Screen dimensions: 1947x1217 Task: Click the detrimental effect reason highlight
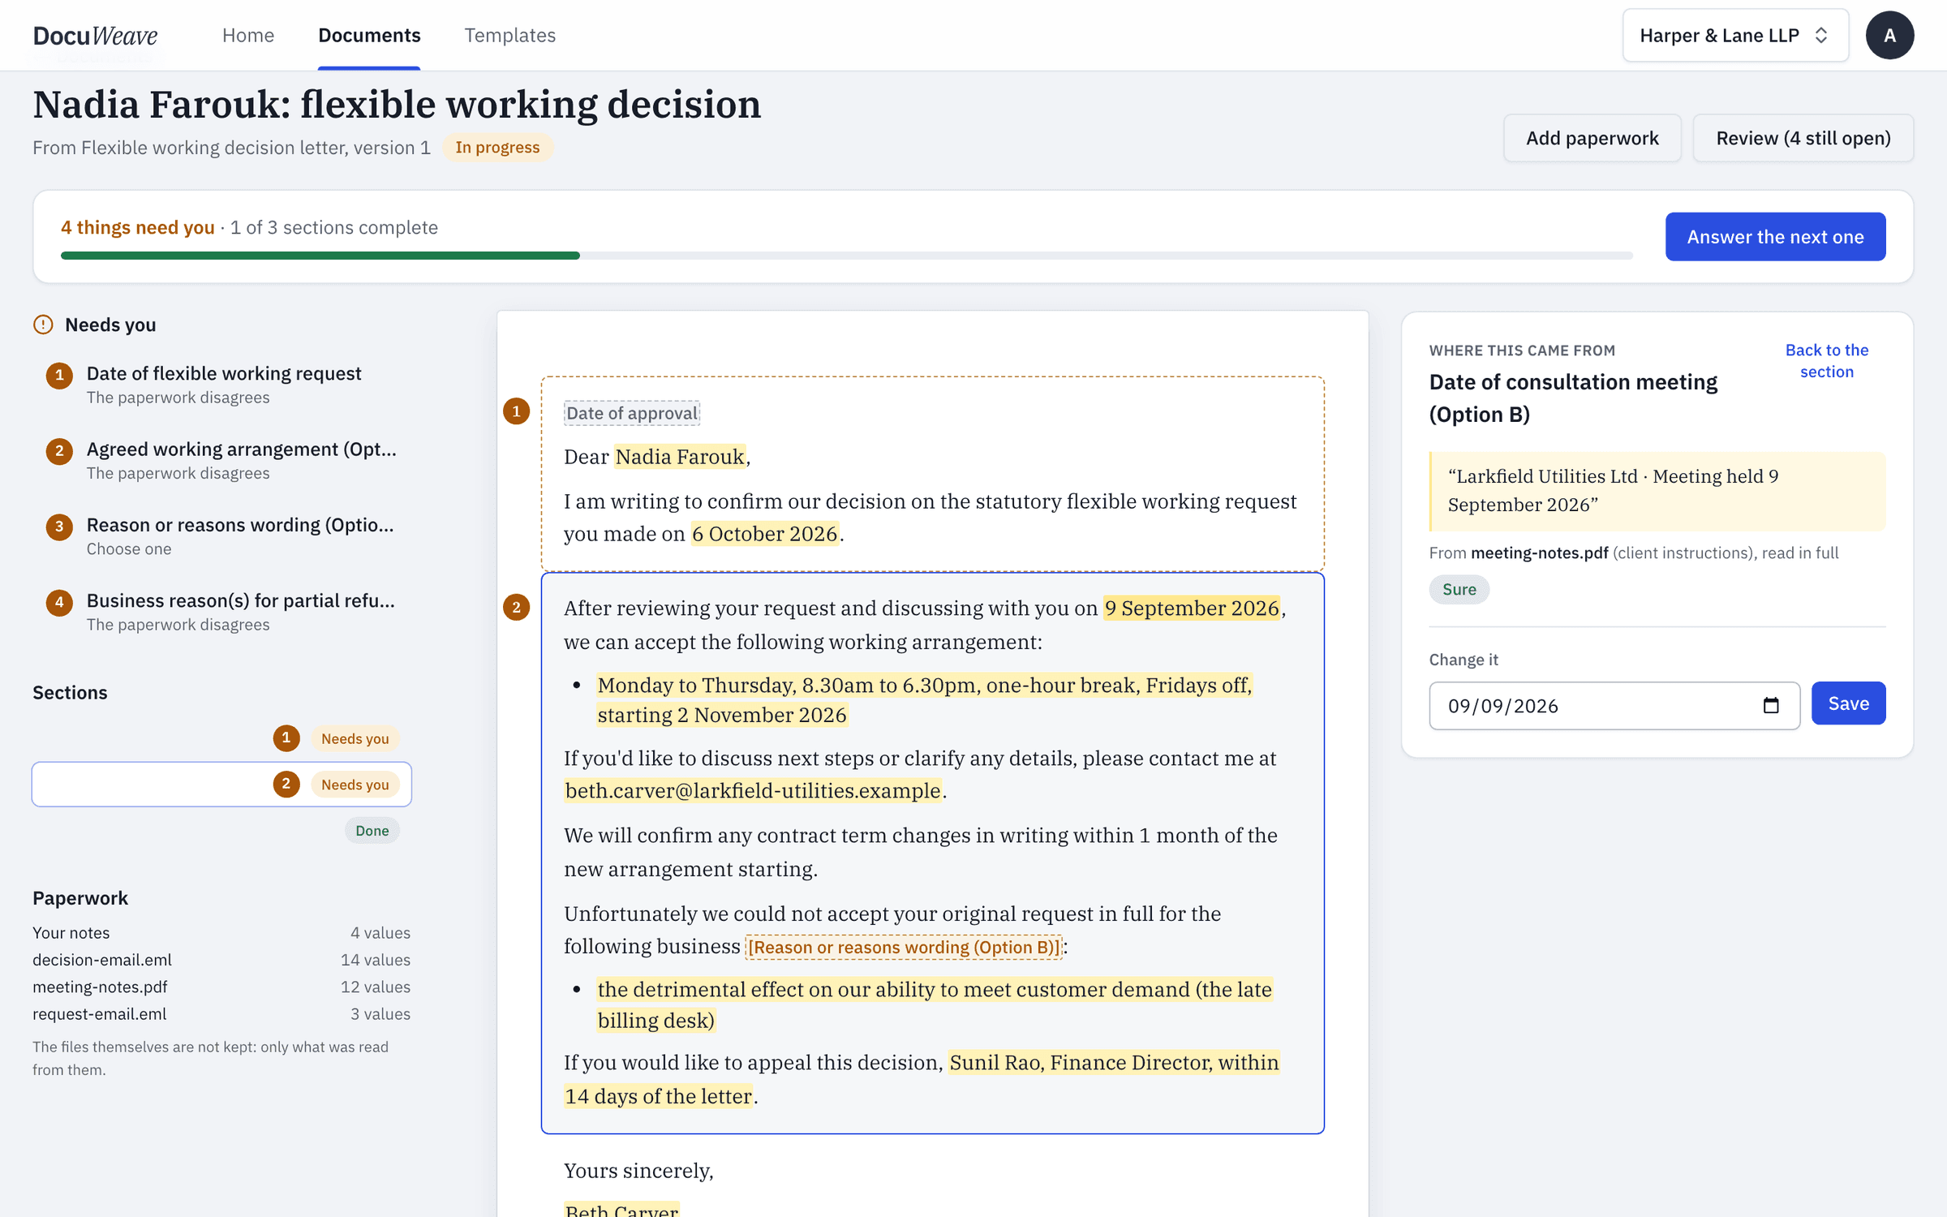coord(935,1004)
